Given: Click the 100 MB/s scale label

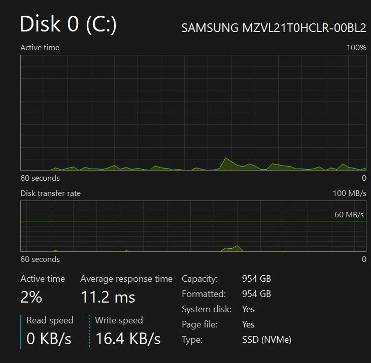Looking at the screenshot, I should [349, 193].
